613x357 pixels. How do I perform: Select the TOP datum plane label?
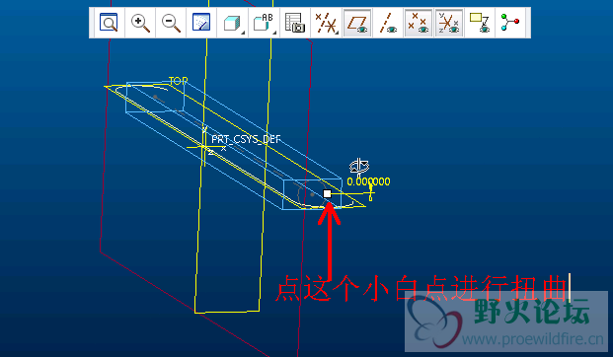(179, 81)
